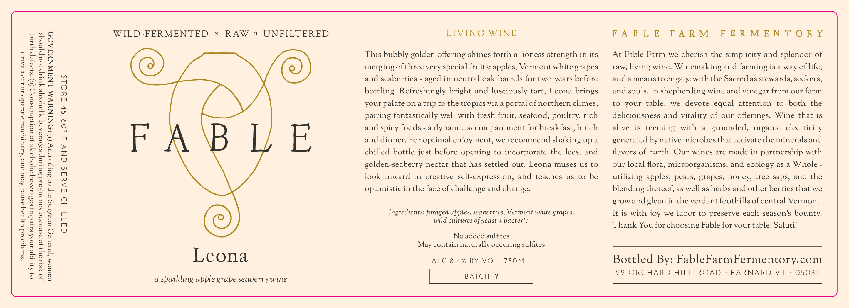The image size is (849, 308).
Task: Click the top-right golden spiral swirl
Action: (x=296, y=67)
